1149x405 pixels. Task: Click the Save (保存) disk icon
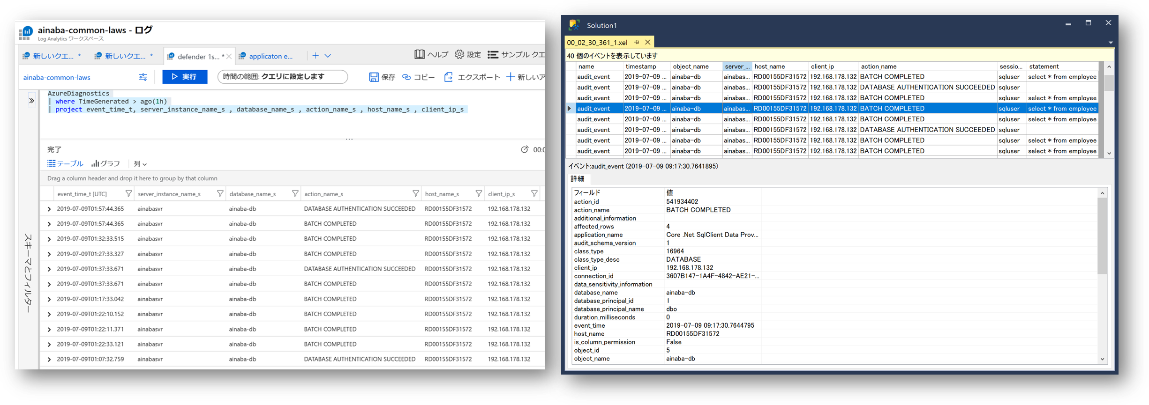[x=374, y=77]
